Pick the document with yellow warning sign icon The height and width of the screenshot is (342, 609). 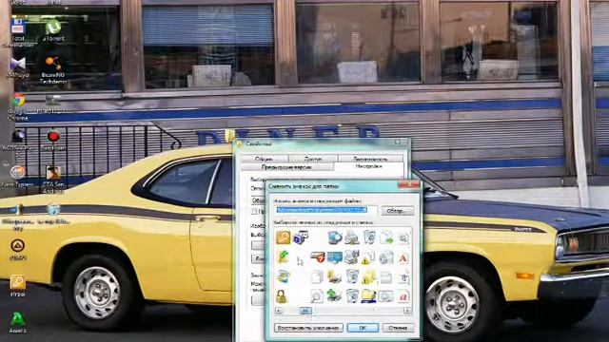[368, 257]
